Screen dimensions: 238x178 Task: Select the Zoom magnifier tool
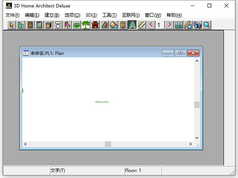click(207, 25)
